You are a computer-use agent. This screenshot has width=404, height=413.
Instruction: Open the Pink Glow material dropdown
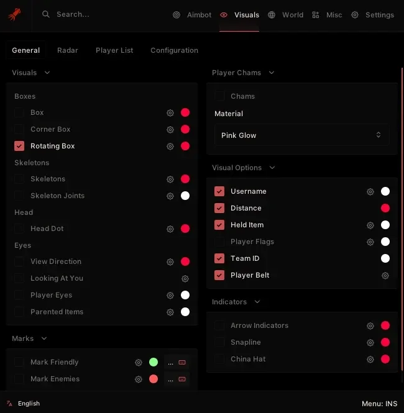[301, 135]
